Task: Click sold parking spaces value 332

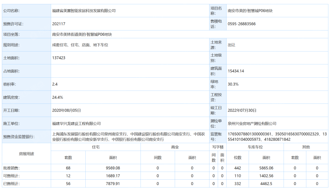Action: pyautogui.click(x=238, y=184)
